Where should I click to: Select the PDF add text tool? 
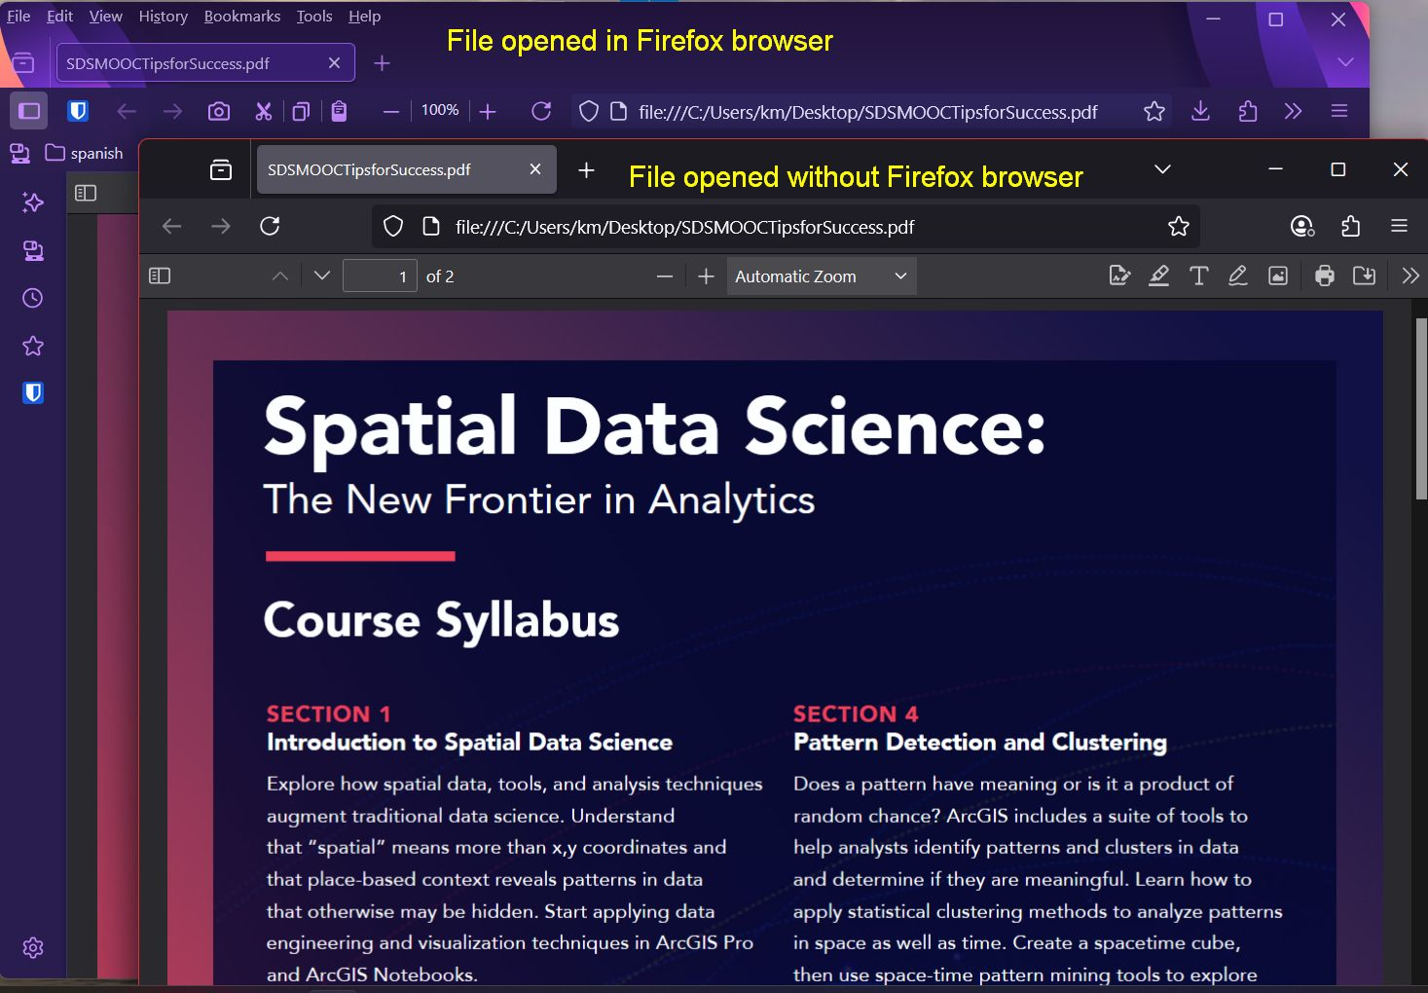click(1198, 276)
